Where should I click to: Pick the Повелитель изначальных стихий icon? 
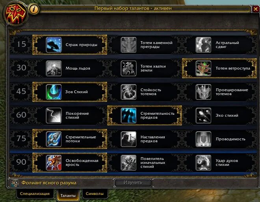pos(128,163)
